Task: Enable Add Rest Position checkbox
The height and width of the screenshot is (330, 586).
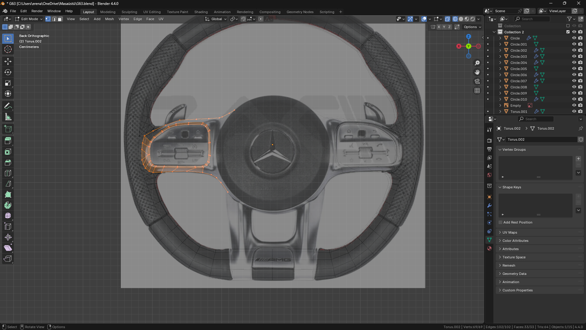Action: tap(500, 222)
